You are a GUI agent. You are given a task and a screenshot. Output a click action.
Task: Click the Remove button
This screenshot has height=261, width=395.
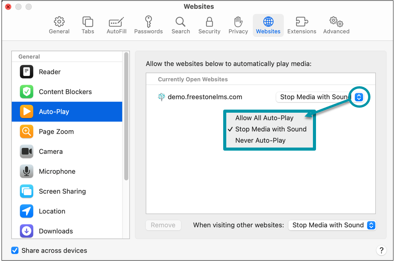coord(163,225)
